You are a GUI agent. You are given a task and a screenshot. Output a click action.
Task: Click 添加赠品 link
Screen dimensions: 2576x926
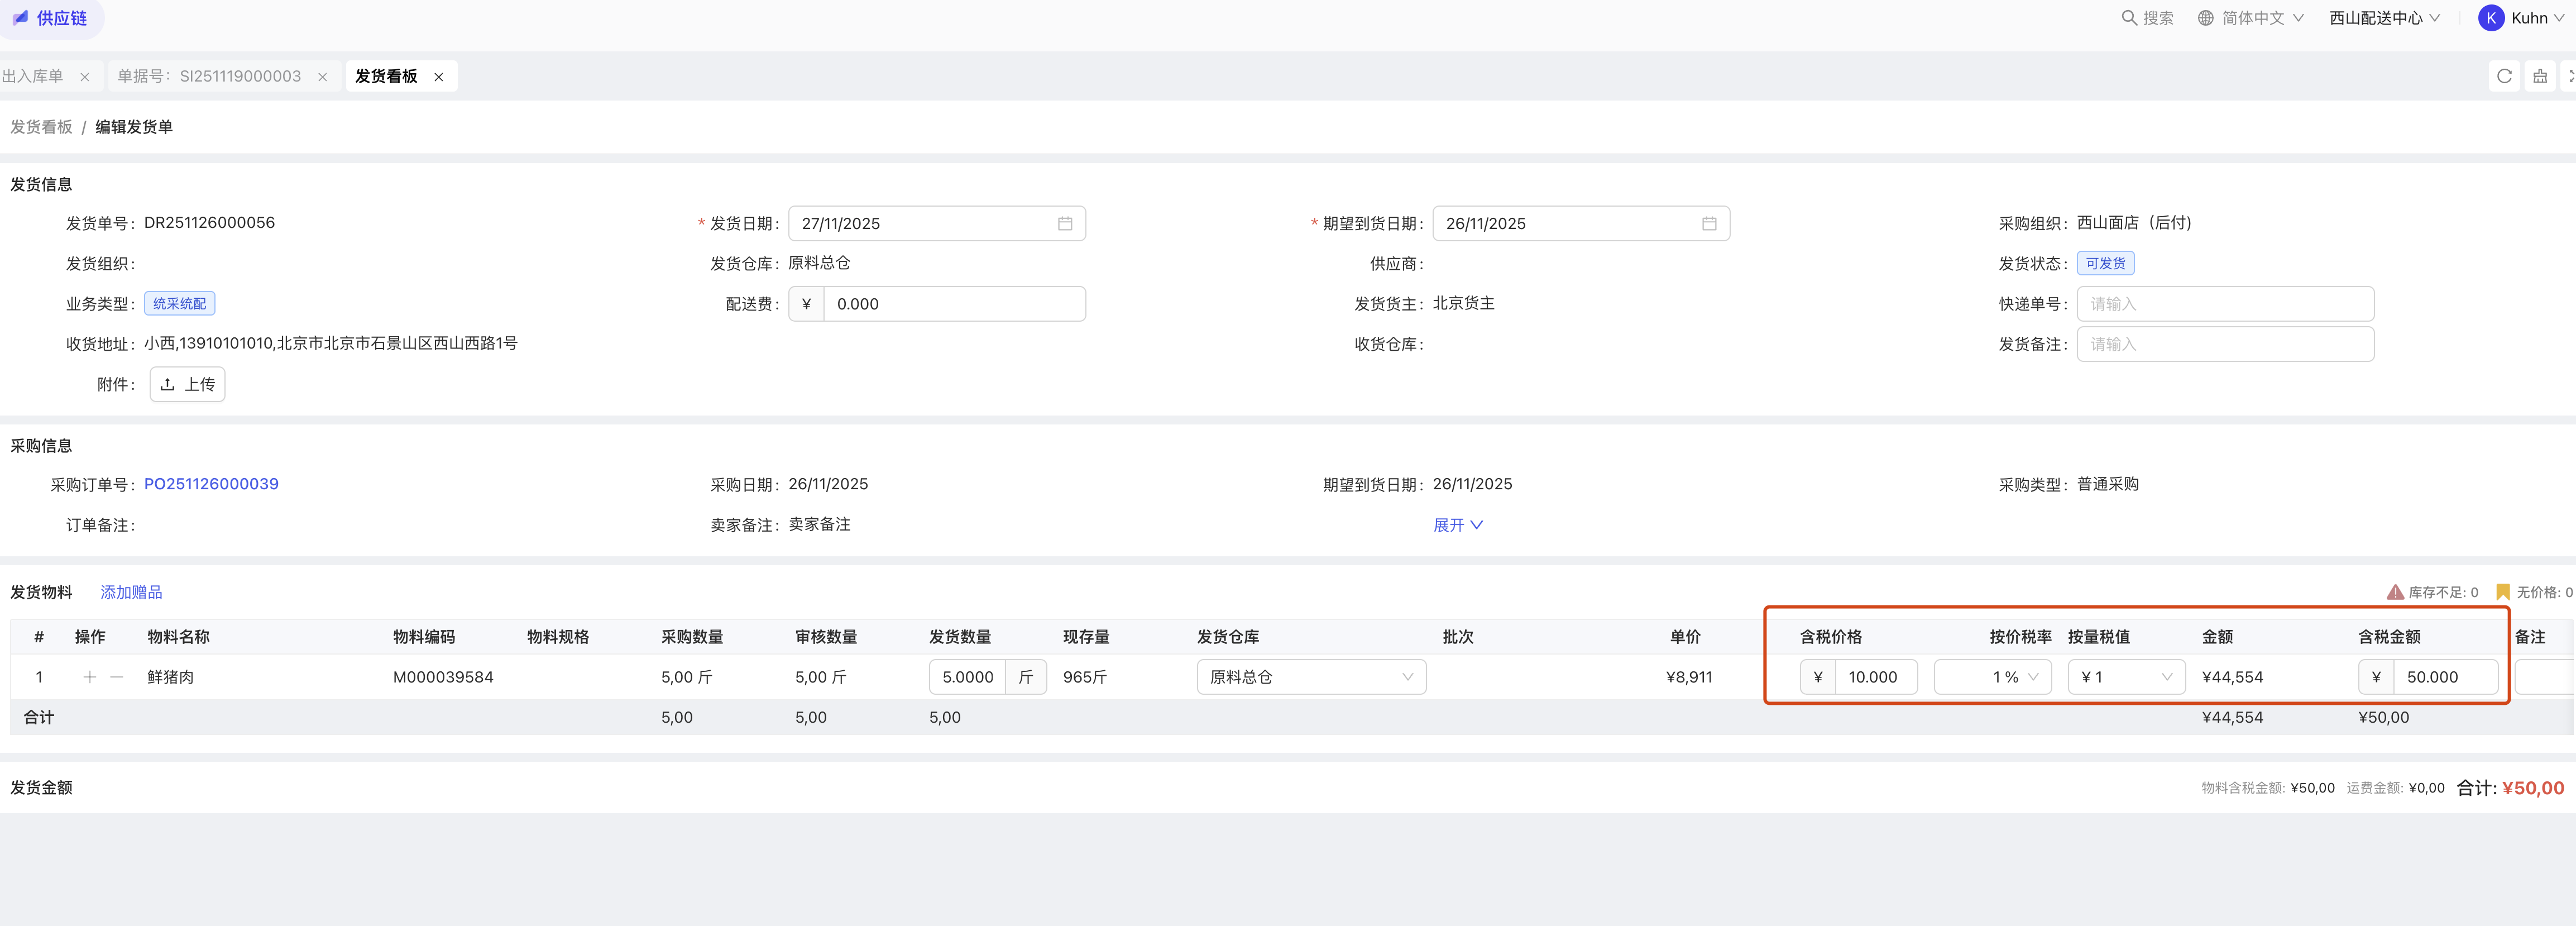[x=131, y=592]
